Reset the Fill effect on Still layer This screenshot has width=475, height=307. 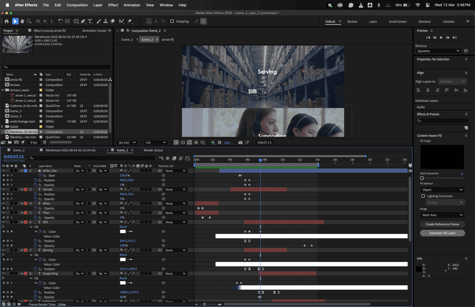[123, 227]
